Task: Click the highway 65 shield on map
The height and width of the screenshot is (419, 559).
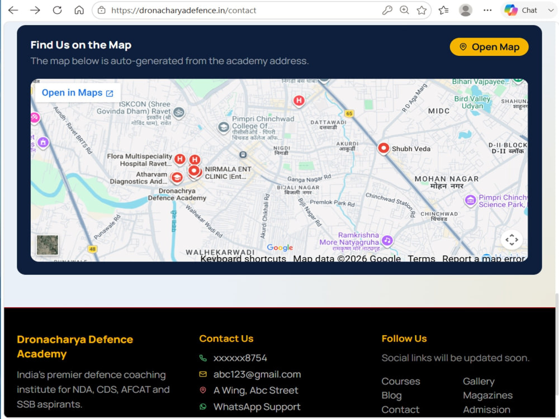Action: (349, 113)
